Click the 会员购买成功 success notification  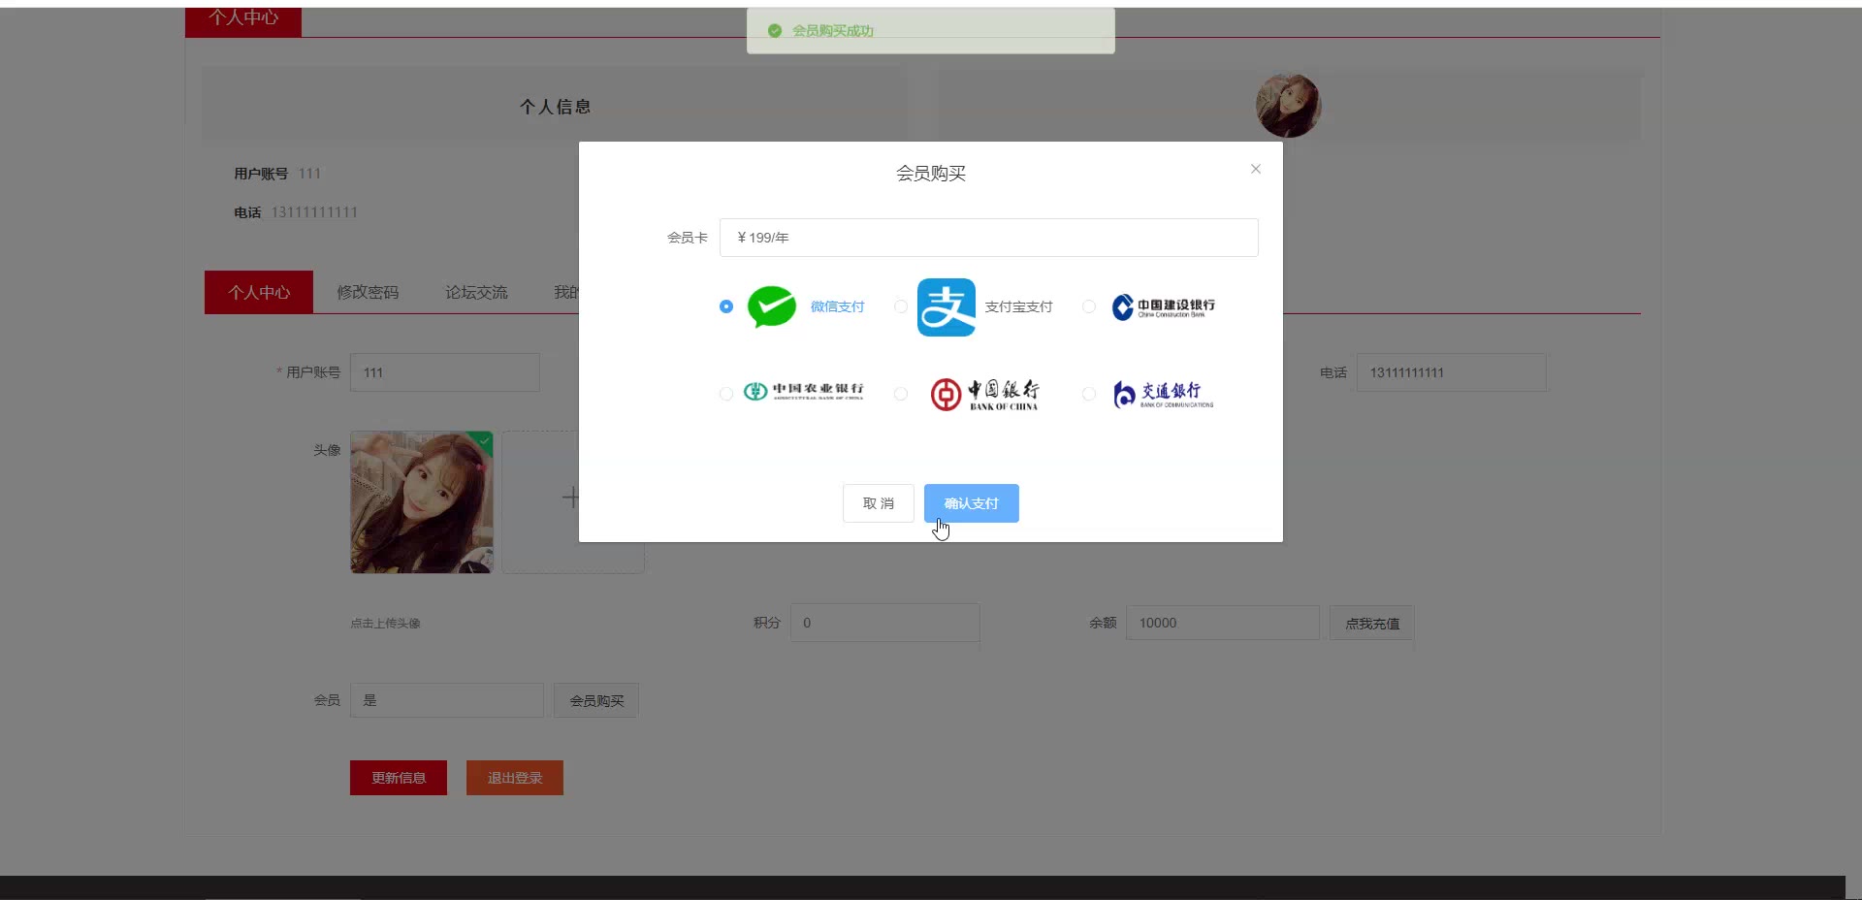click(x=931, y=31)
